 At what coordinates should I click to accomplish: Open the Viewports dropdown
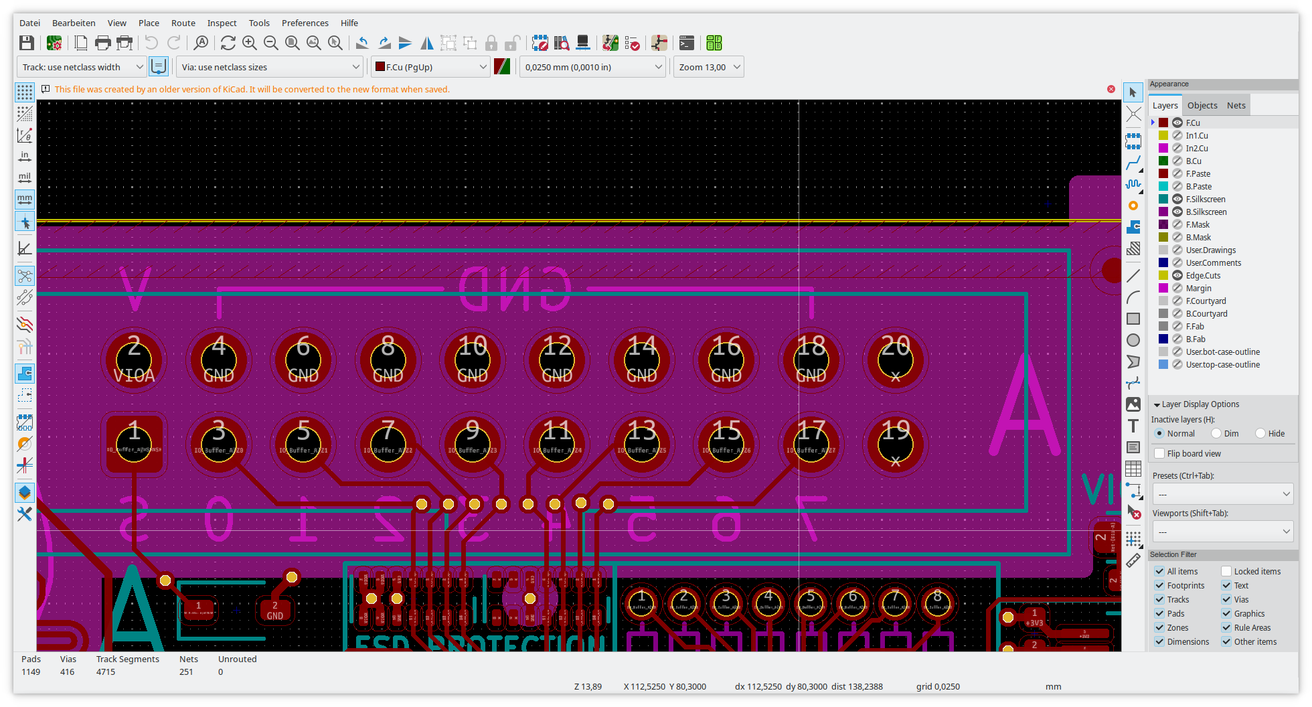pos(1222,532)
